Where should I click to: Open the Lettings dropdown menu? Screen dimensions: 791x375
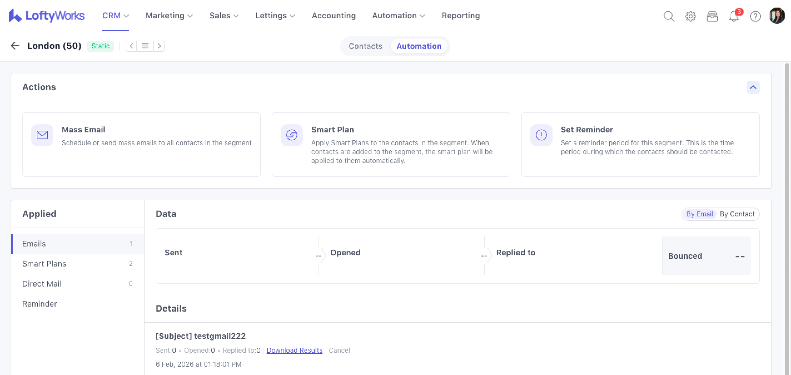click(275, 15)
